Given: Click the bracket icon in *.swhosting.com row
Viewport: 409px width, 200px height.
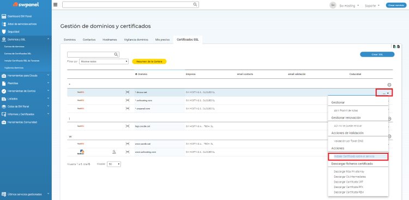Looking at the screenshot, I should click(127, 101).
